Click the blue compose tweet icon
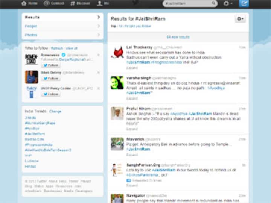The image size is (271, 203). [x=244, y=3]
